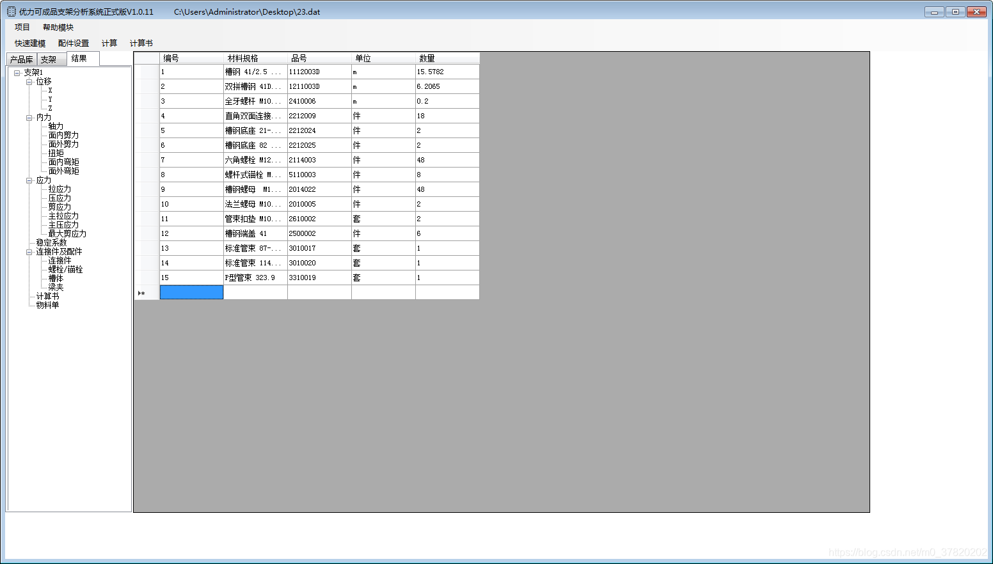Select row header of row 10
Image resolution: width=993 pixels, height=564 pixels.
click(147, 204)
